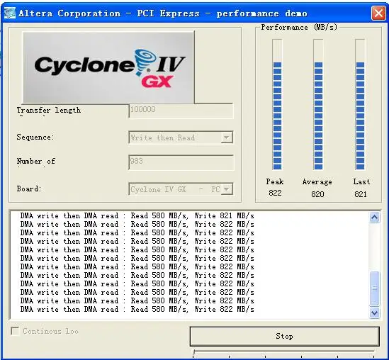Click the Peak performance bar meter
The height and width of the screenshot is (360, 389).
pos(277,104)
